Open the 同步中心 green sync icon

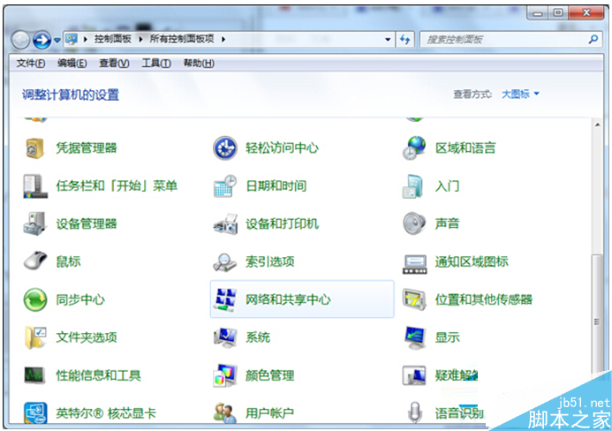[35, 299]
